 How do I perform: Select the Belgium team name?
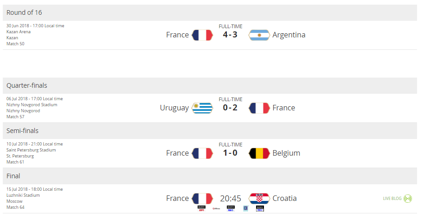click(x=286, y=153)
